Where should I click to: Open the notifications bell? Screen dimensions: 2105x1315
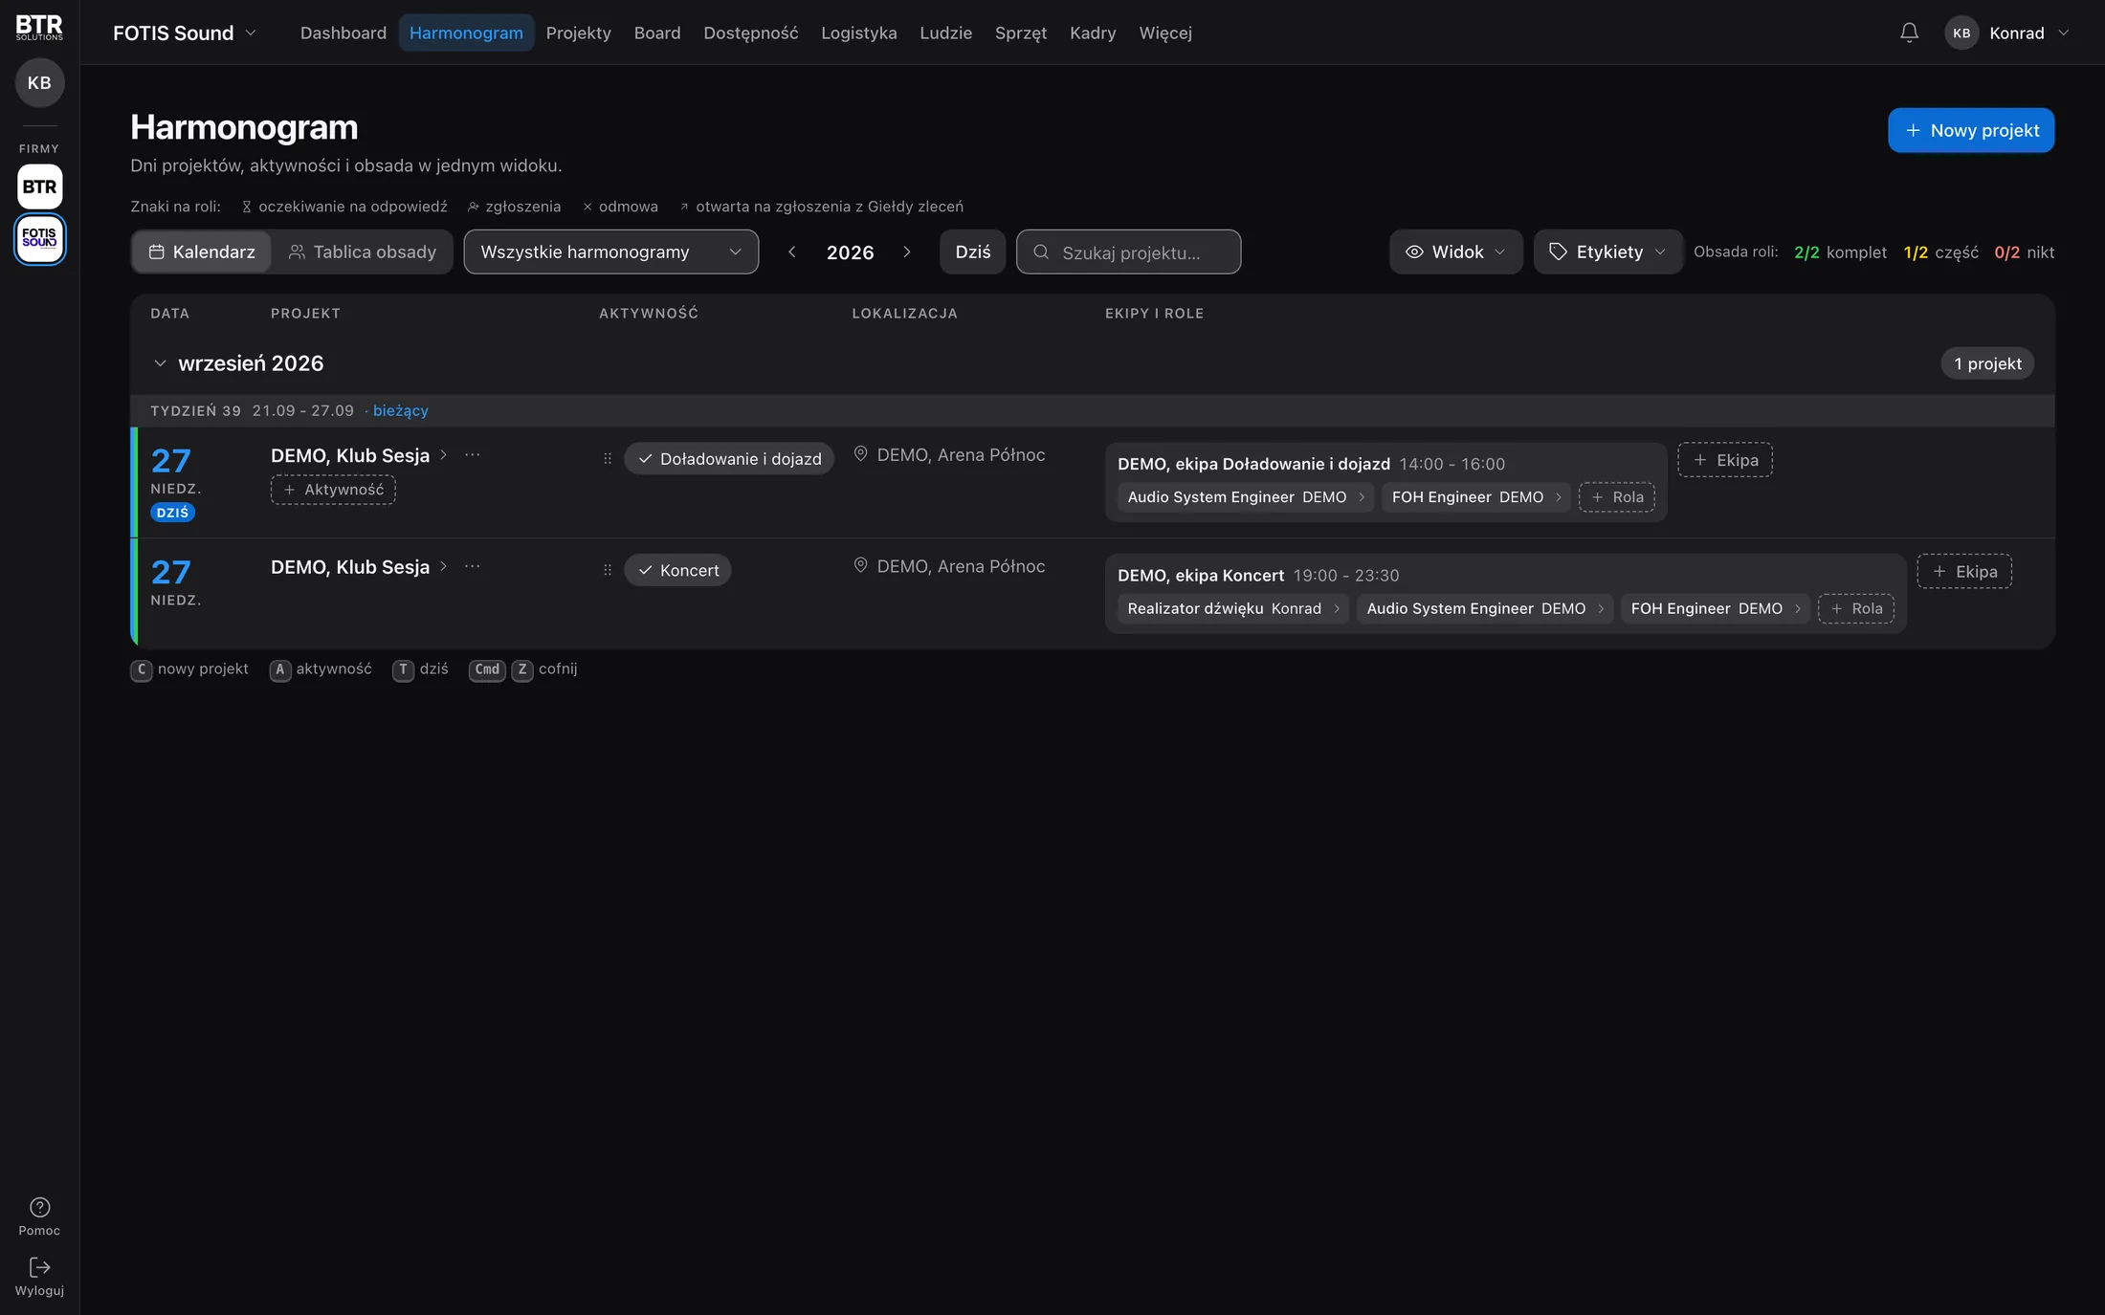[1909, 33]
